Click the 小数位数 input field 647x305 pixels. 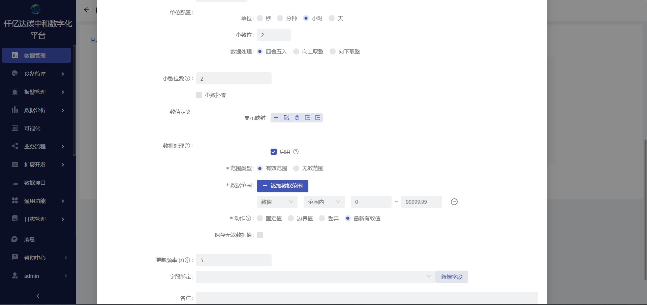(234, 78)
